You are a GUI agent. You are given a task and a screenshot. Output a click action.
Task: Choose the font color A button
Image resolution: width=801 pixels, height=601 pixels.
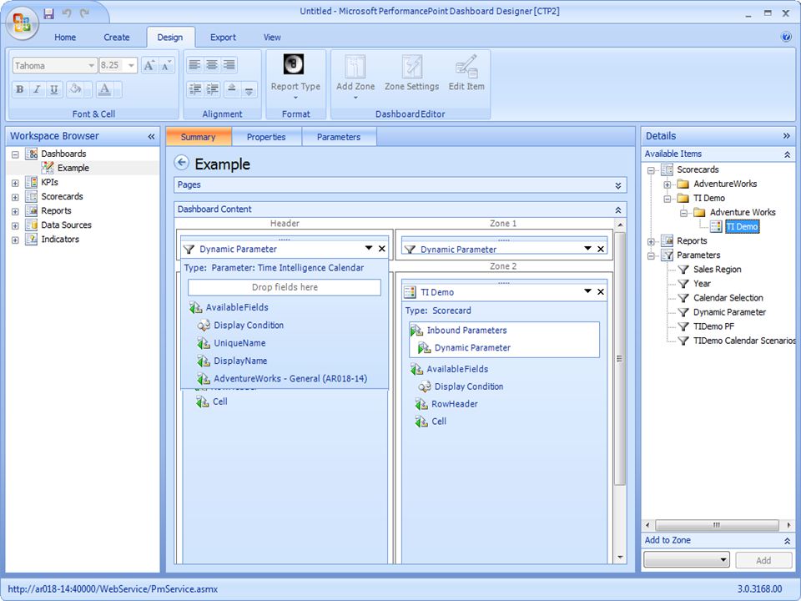pyautogui.click(x=105, y=89)
